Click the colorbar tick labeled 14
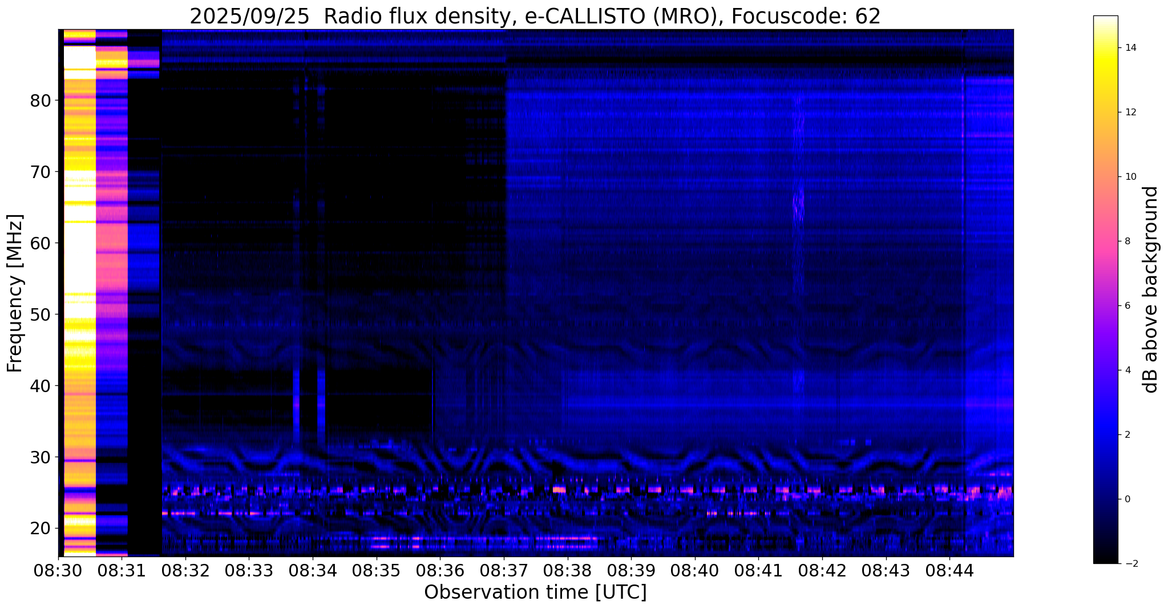 pos(1130,47)
